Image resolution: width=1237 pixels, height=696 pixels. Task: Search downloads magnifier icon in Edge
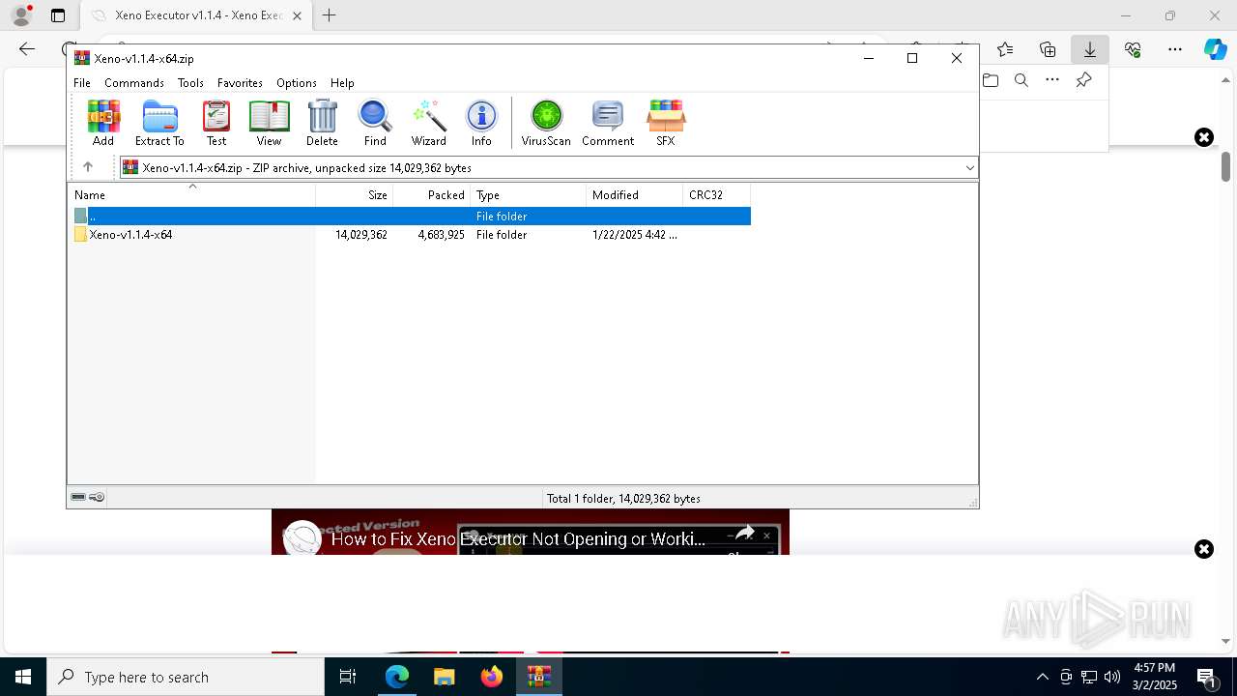(1021, 80)
